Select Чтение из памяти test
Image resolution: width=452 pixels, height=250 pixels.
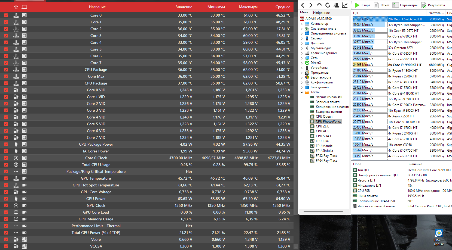[x=329, y=97]
